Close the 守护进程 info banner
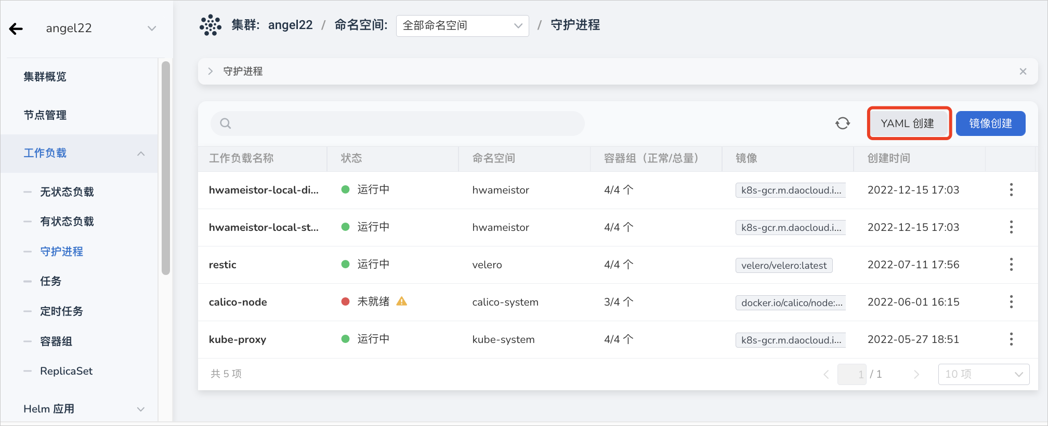The width and height of the screenshot is (1048, 426). pos(1023,71)
